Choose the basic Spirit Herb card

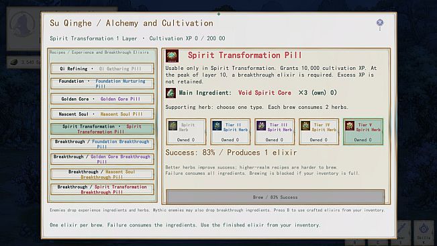pyautogui.click(x=186, y=132)
